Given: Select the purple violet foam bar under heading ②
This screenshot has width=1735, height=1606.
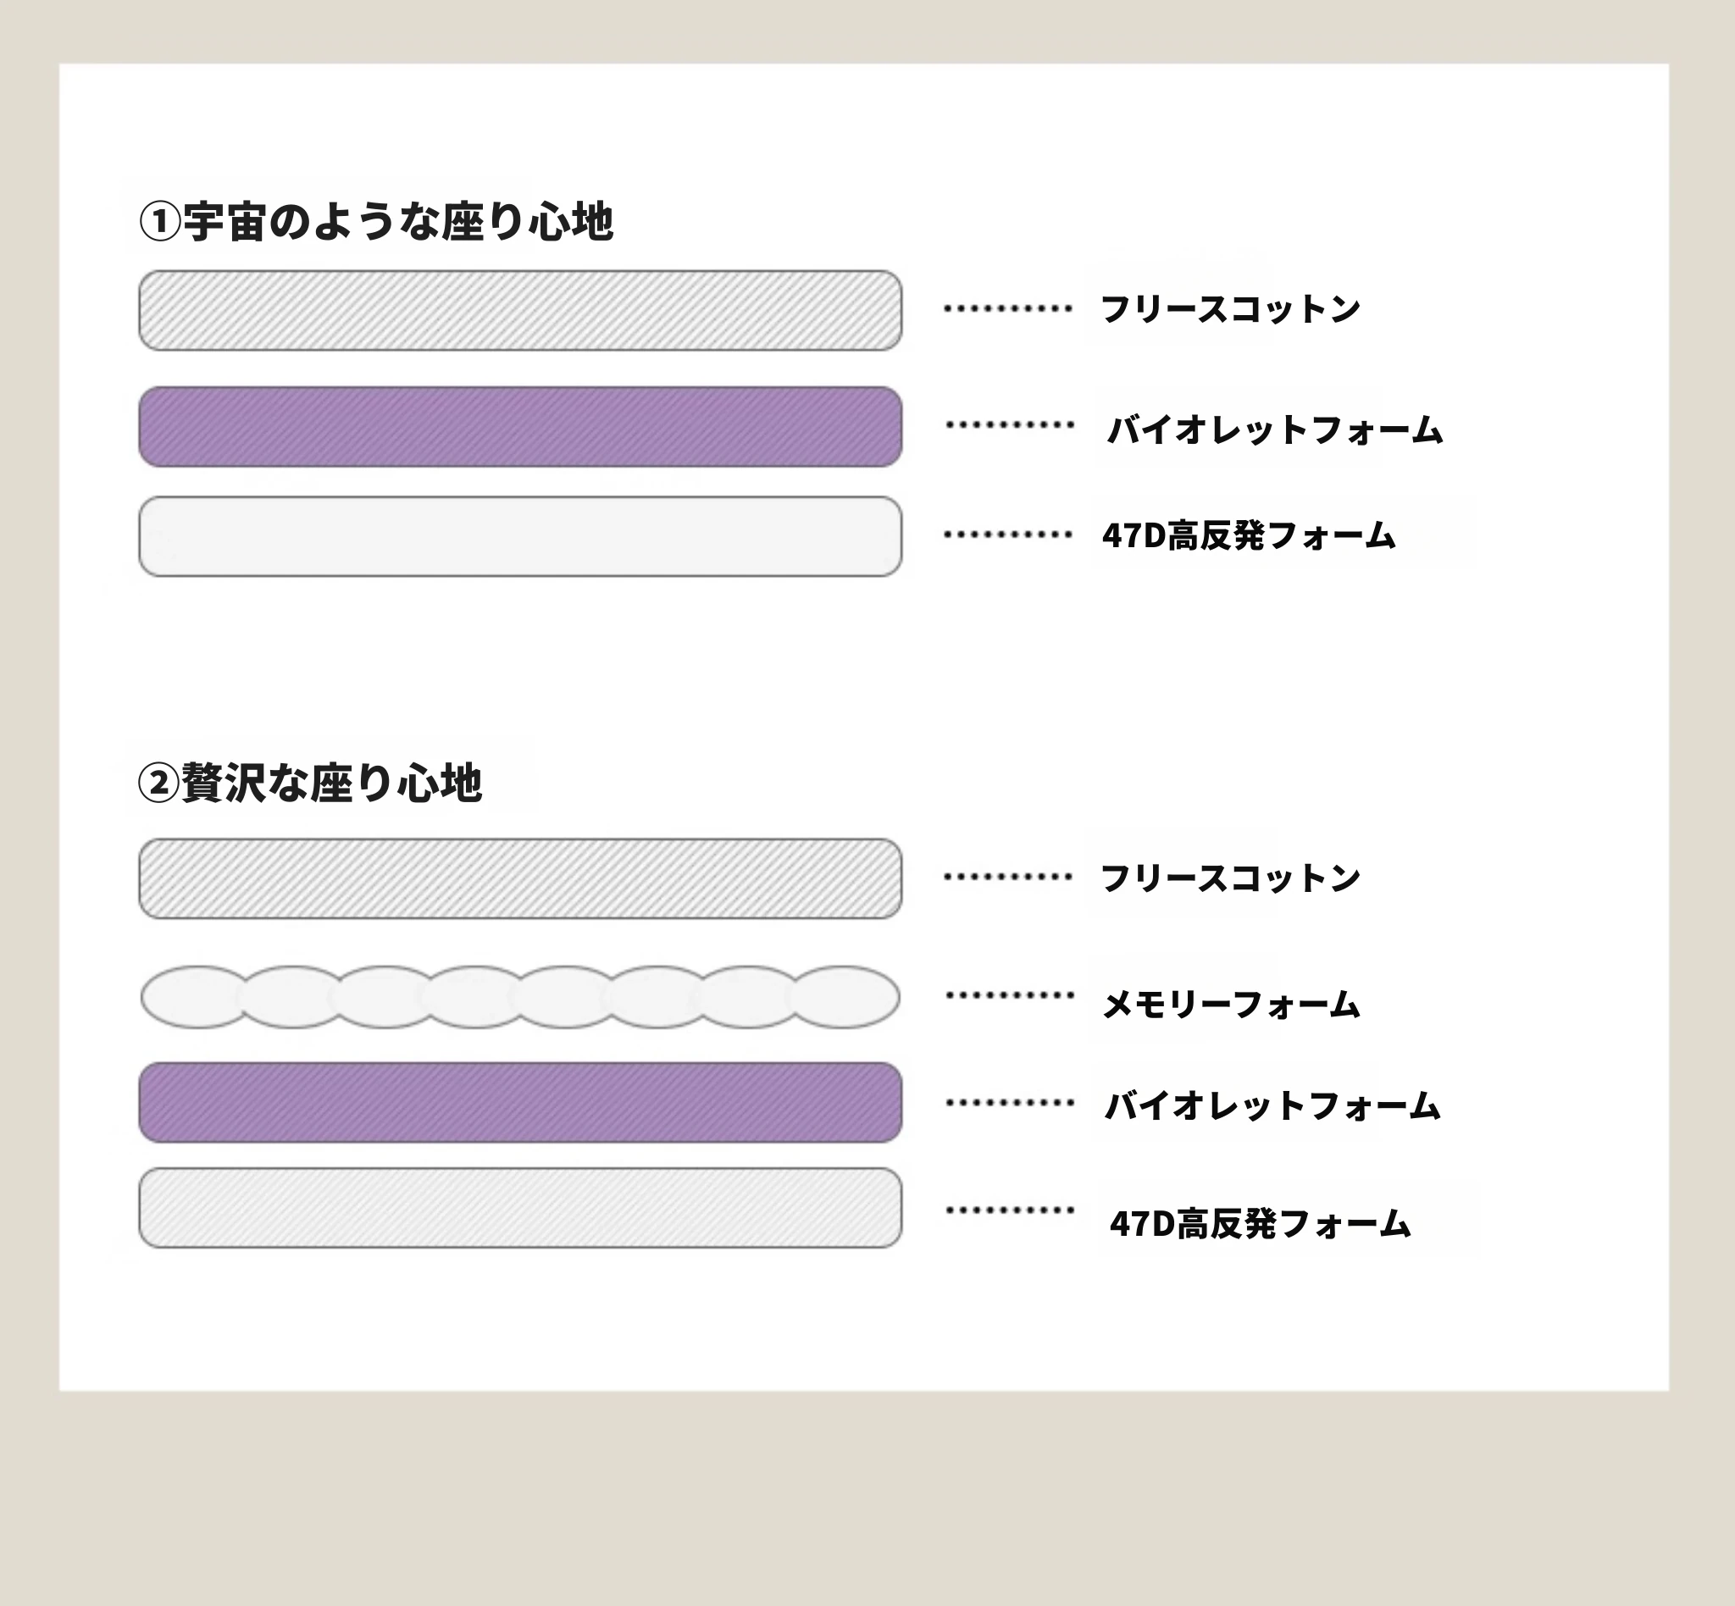Looking at the screenshot, I should tap(520, 1102).
